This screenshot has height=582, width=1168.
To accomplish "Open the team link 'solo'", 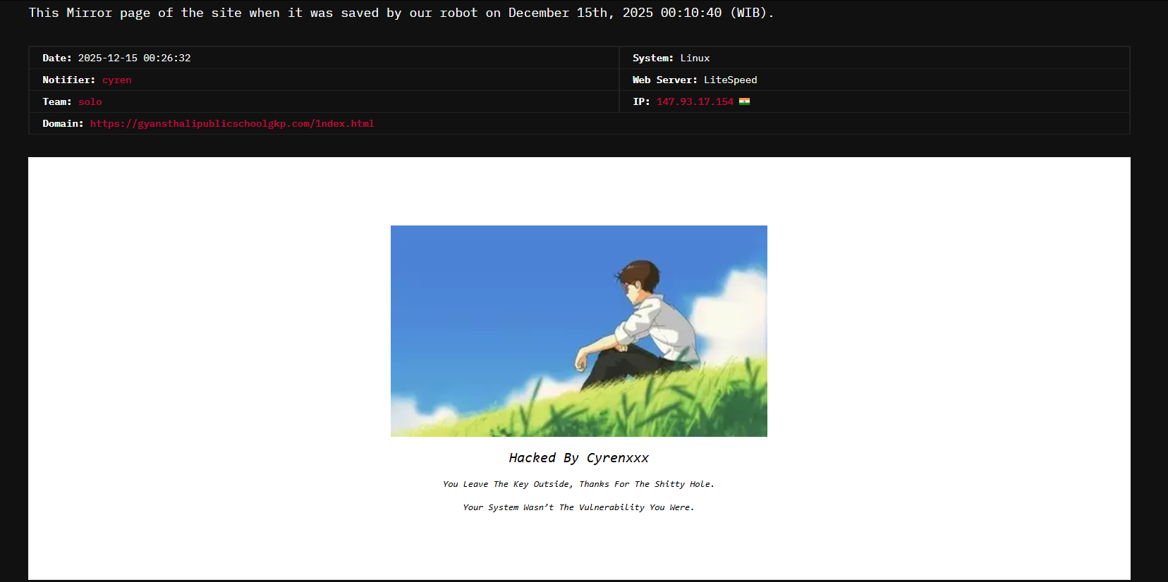I will point(90,102).
